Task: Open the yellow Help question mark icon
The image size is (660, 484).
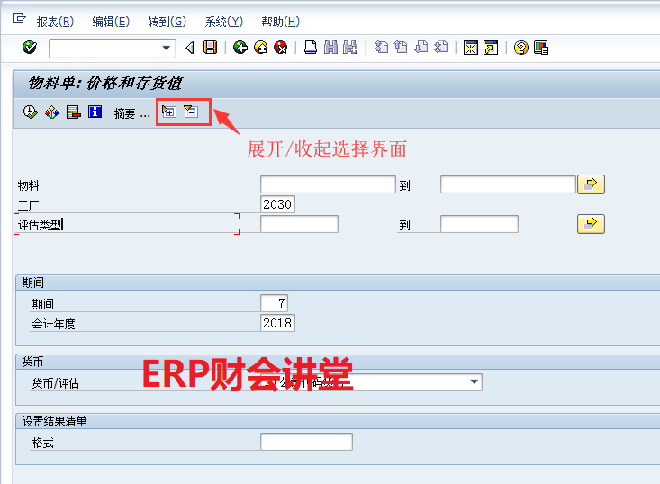Action: click(520, 48)
